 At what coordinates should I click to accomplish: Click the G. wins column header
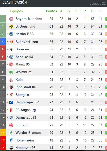tap(69, 11)
